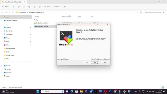Open Opera browser from the taskbar
The width and height of the screenshot is (167, 94).
tap(105, 91)
